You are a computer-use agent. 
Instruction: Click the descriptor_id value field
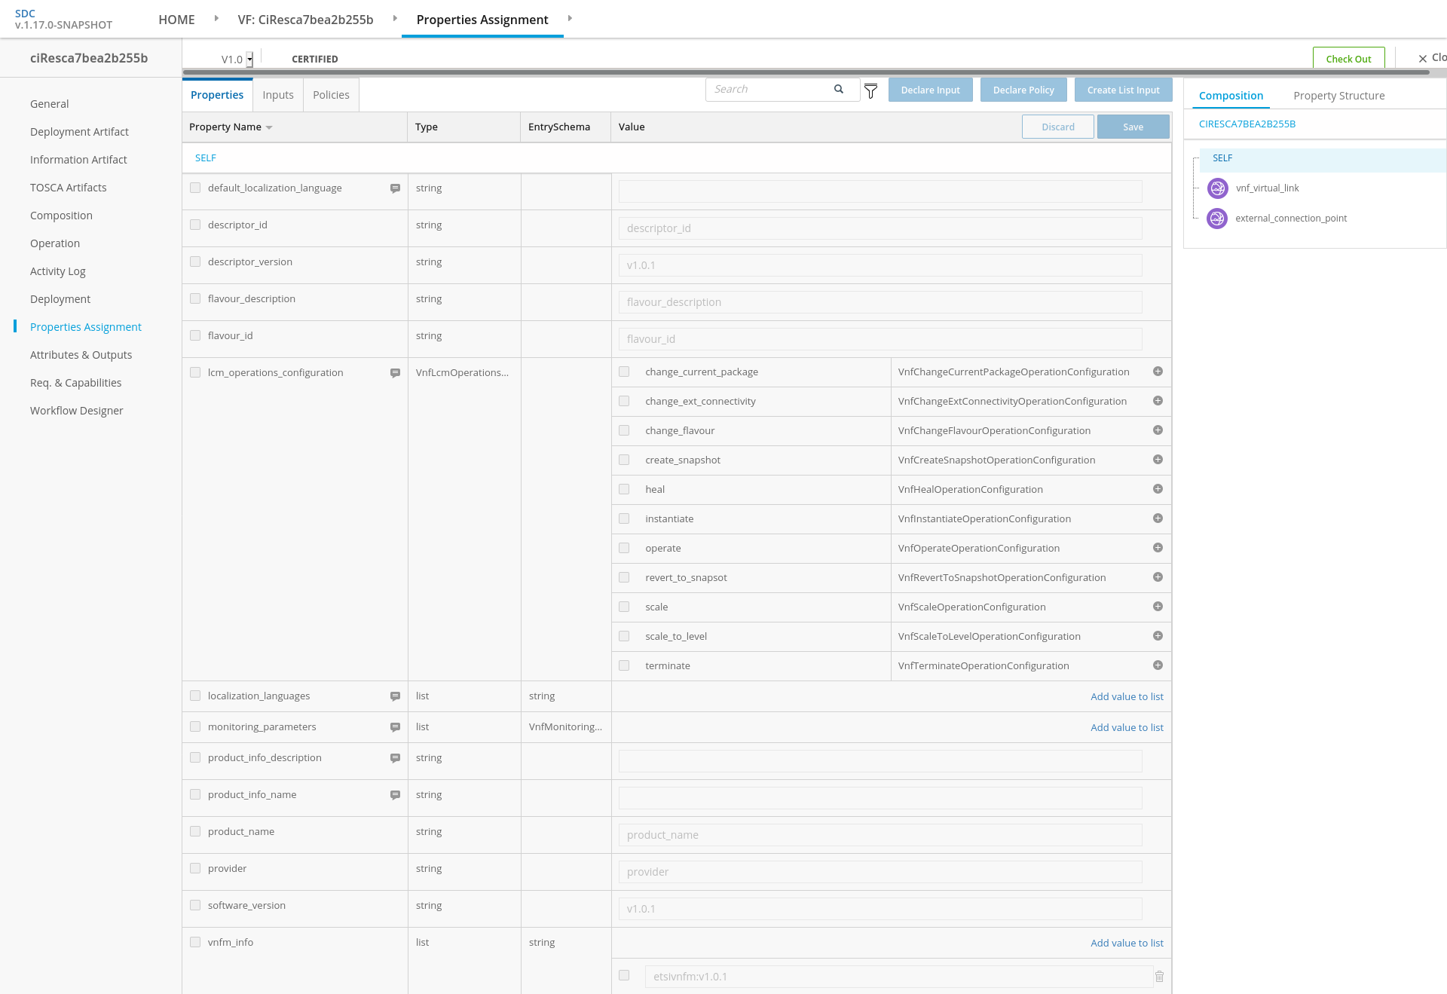click(880, 228)
